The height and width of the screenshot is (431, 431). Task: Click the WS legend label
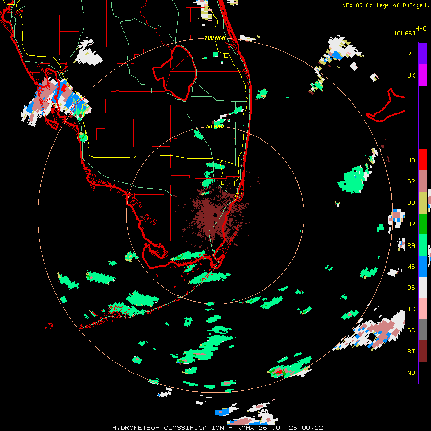pos(411,267)
